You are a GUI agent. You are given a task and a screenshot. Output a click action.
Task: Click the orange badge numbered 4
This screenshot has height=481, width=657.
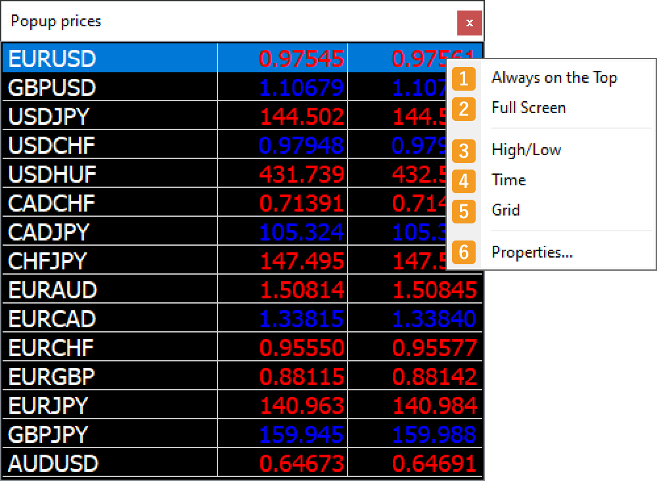coord(464,180)
